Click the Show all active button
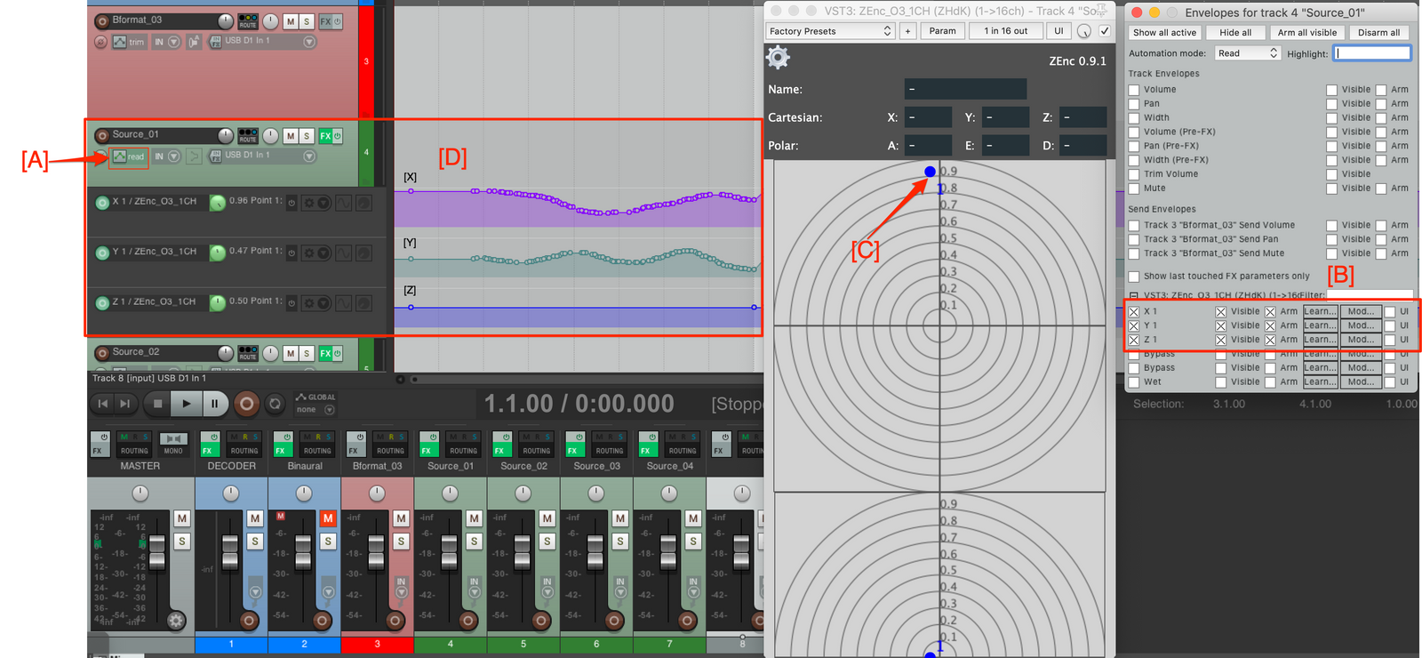1422x658 pixels. [x=1164, y=33]
